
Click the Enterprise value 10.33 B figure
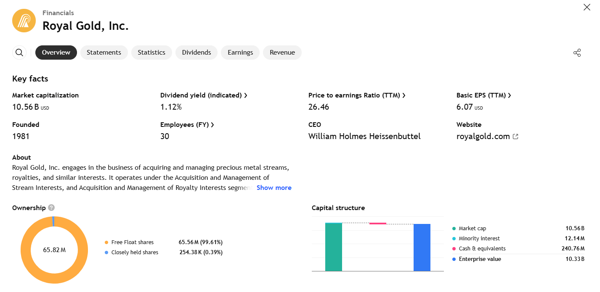pyautogui.click(x=575, y=259)
